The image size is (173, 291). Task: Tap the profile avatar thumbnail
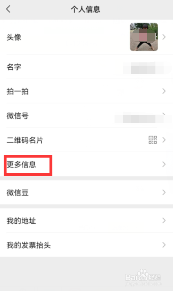tap(144, 37)
